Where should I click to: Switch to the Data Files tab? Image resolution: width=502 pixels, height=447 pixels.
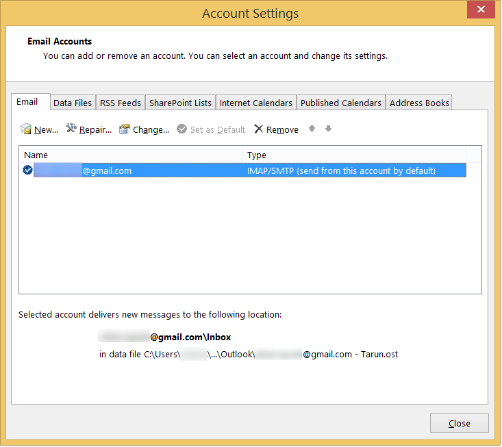(73, 103)
